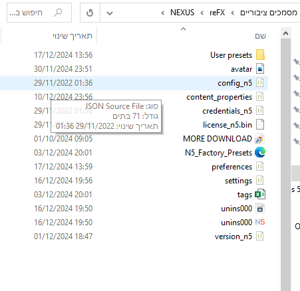Screen dimensions: 300x291
Task: Select the avatar image file icon
Action: (260, 68)
